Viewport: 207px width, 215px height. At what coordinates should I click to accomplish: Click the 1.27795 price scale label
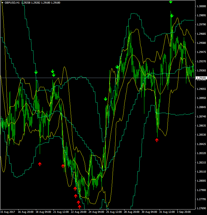201,199
